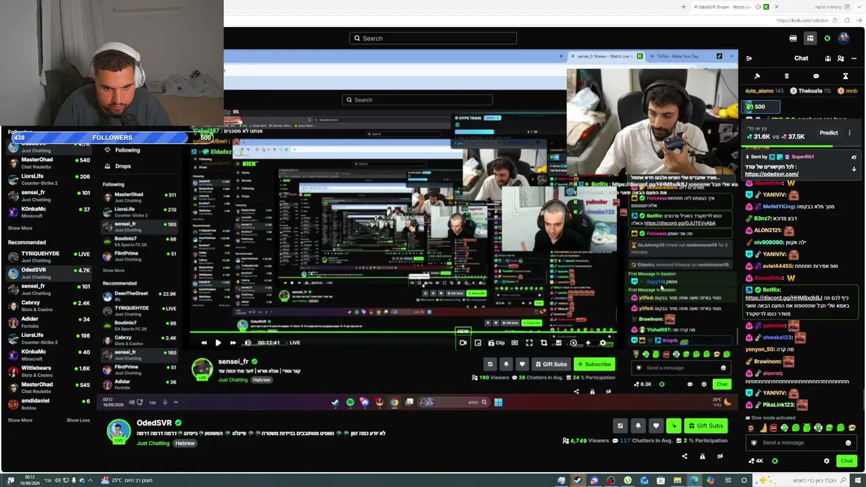Viewport: 866px width, 487px height.
Task: Expand the inner taskbar tray chevron
Action: coord(175,402)
